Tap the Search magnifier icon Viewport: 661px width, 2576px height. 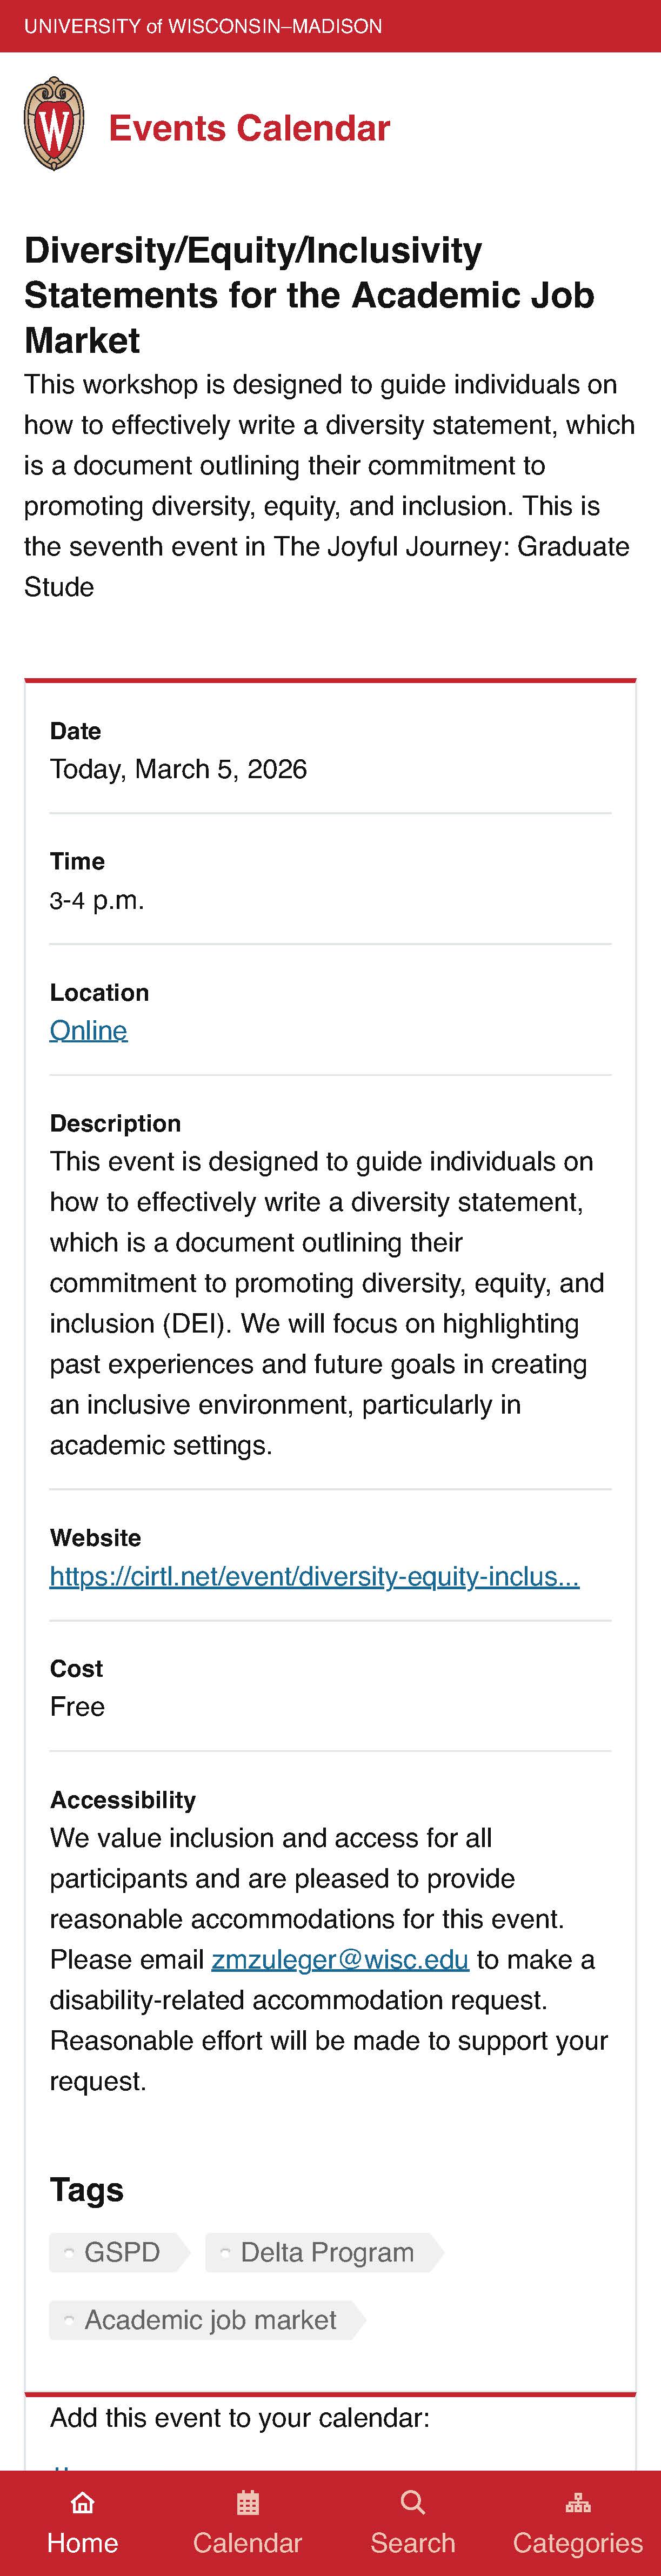coord(412,2502)
